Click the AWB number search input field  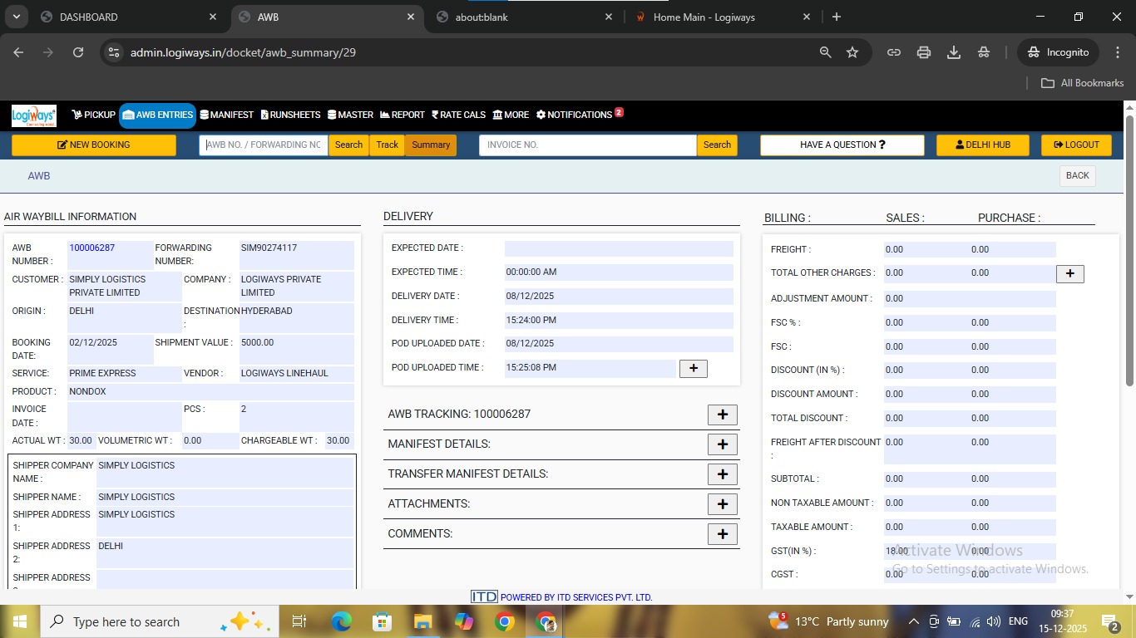[x=263, y=145]
